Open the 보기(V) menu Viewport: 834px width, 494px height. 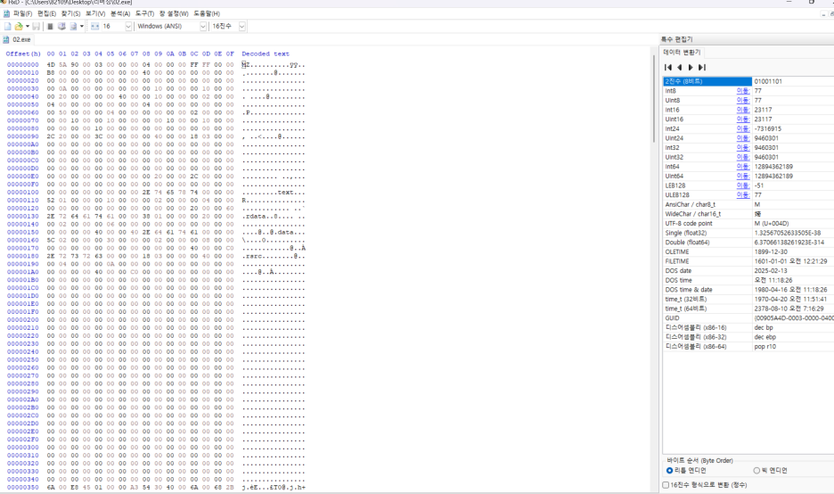[95, 13]
